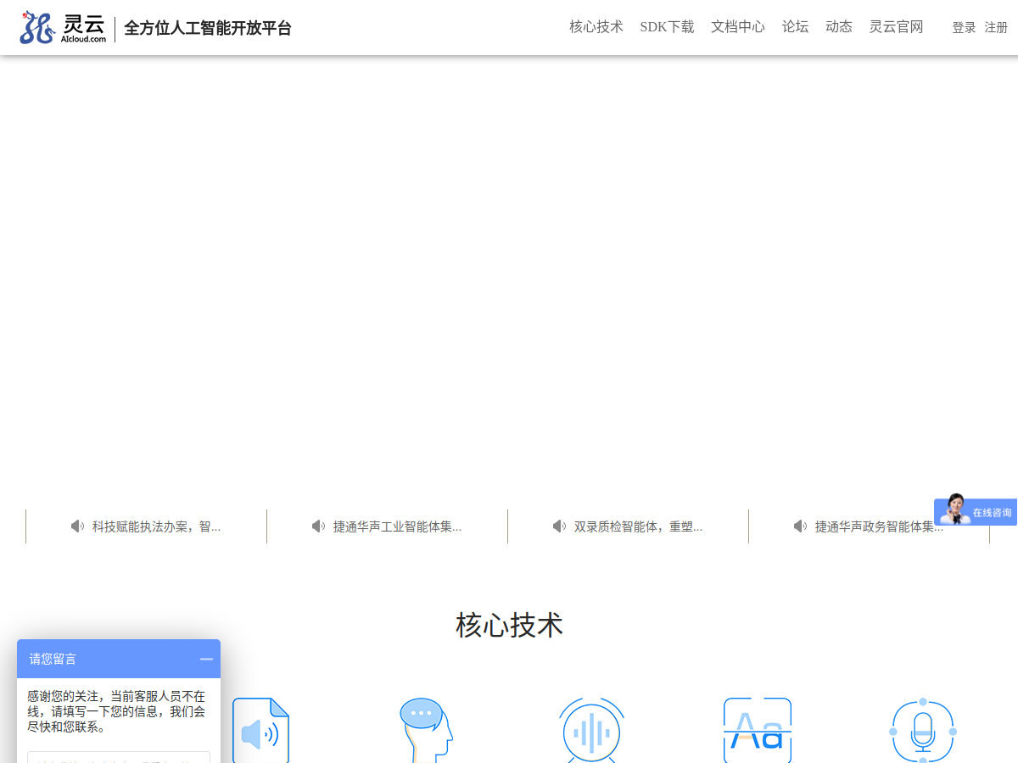Click speaker icon beside 科技赋能执法办案
The height and width of the screenshot is (763, 1018).
pos(77,526)
